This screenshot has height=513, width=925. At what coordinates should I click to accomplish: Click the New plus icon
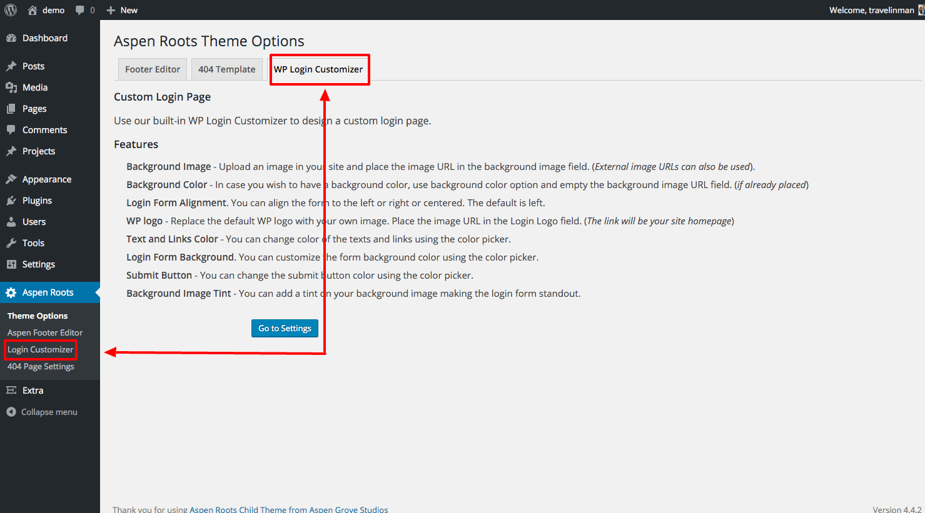coord(111,10)
